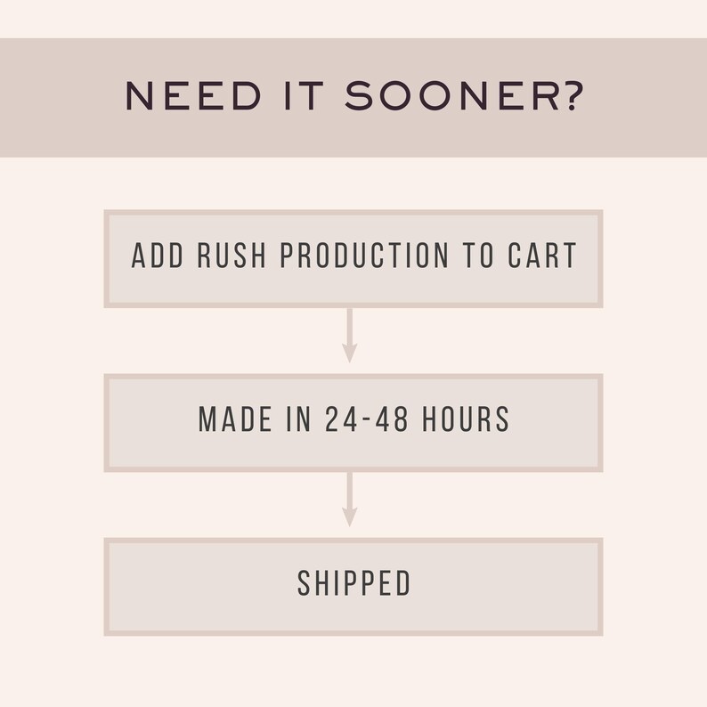The image size is (707, 707).
Task: Click the word MADE in the second box
Action: click(x=235, y=419)
